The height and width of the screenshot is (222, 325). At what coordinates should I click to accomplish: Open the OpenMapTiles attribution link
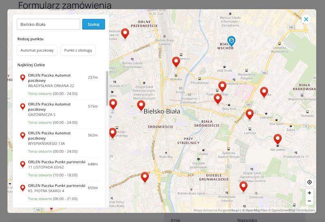coord(255,210)
